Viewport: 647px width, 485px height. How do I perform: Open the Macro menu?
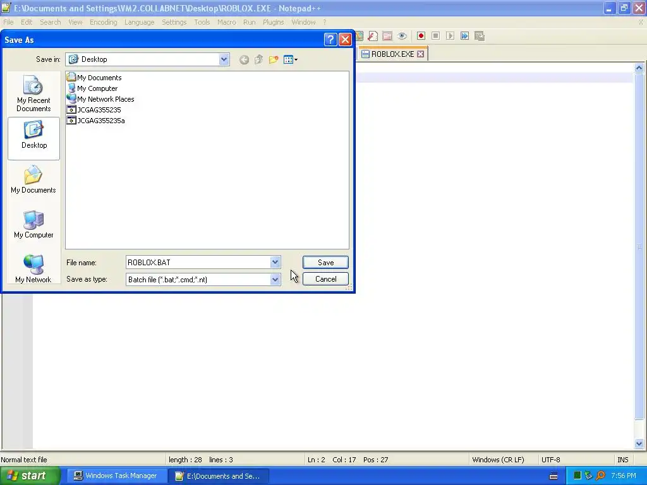pyautogui.click(x=227, y=22)
